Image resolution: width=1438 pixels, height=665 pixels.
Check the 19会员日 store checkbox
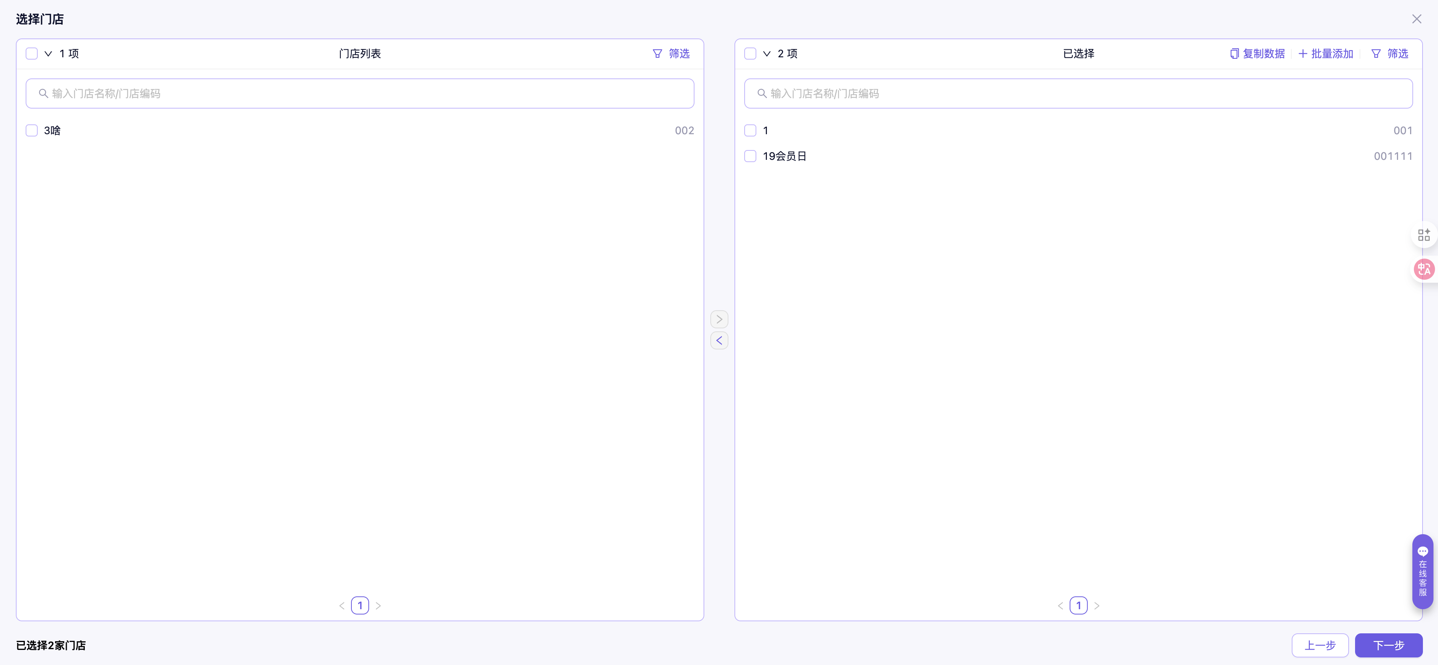[x=750, y=156]
